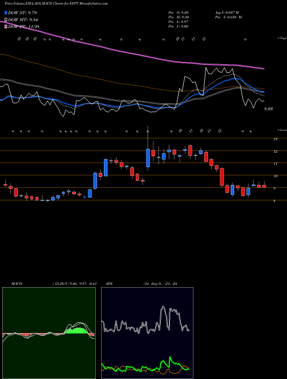Open the ADX indicator chart panel
The width and height of the screenshot is (287, 379).
[x=147, y=333]
